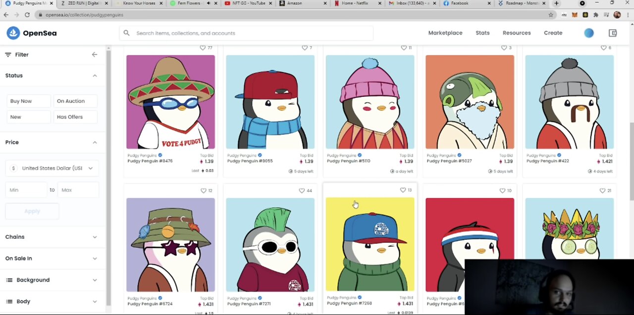Screen dimensions: 634x315
Task: Expand the Body trait filter
Action: pyautogui.click(x=52, y=301)
